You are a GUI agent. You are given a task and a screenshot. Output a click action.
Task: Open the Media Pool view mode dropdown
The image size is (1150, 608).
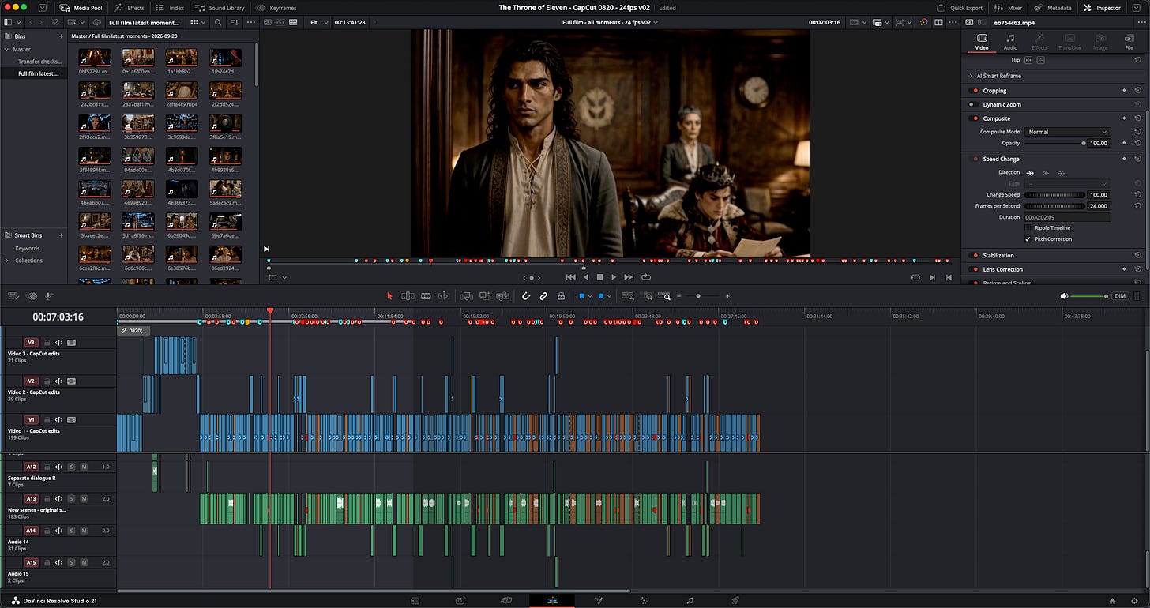click(197, 23)
